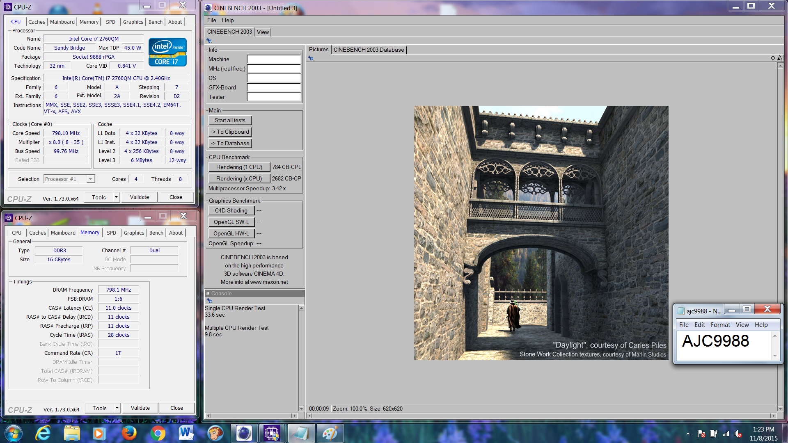788x443 pixels.
Task: Run Rendering (1 CPU) benchmark
Action: (x=239, y=167)
